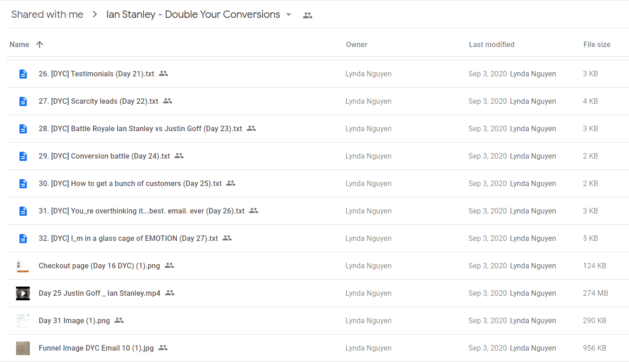
Task: Click the shared icon beside How to get a bunch of customers
Action: [x=231, y=183]
